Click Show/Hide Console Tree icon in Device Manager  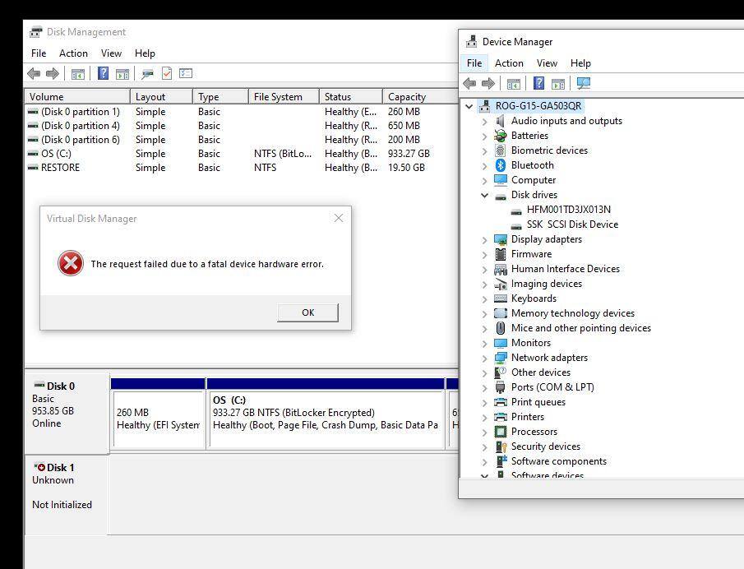pos(513,83)
